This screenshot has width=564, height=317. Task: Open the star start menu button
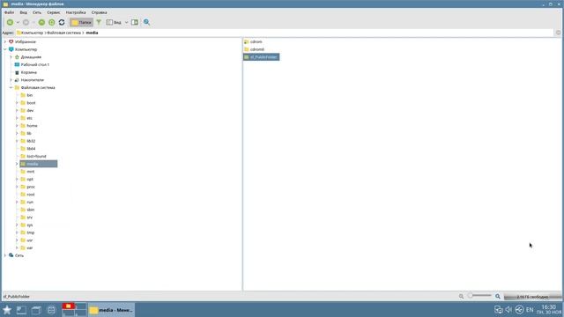(x=7, y=310)
